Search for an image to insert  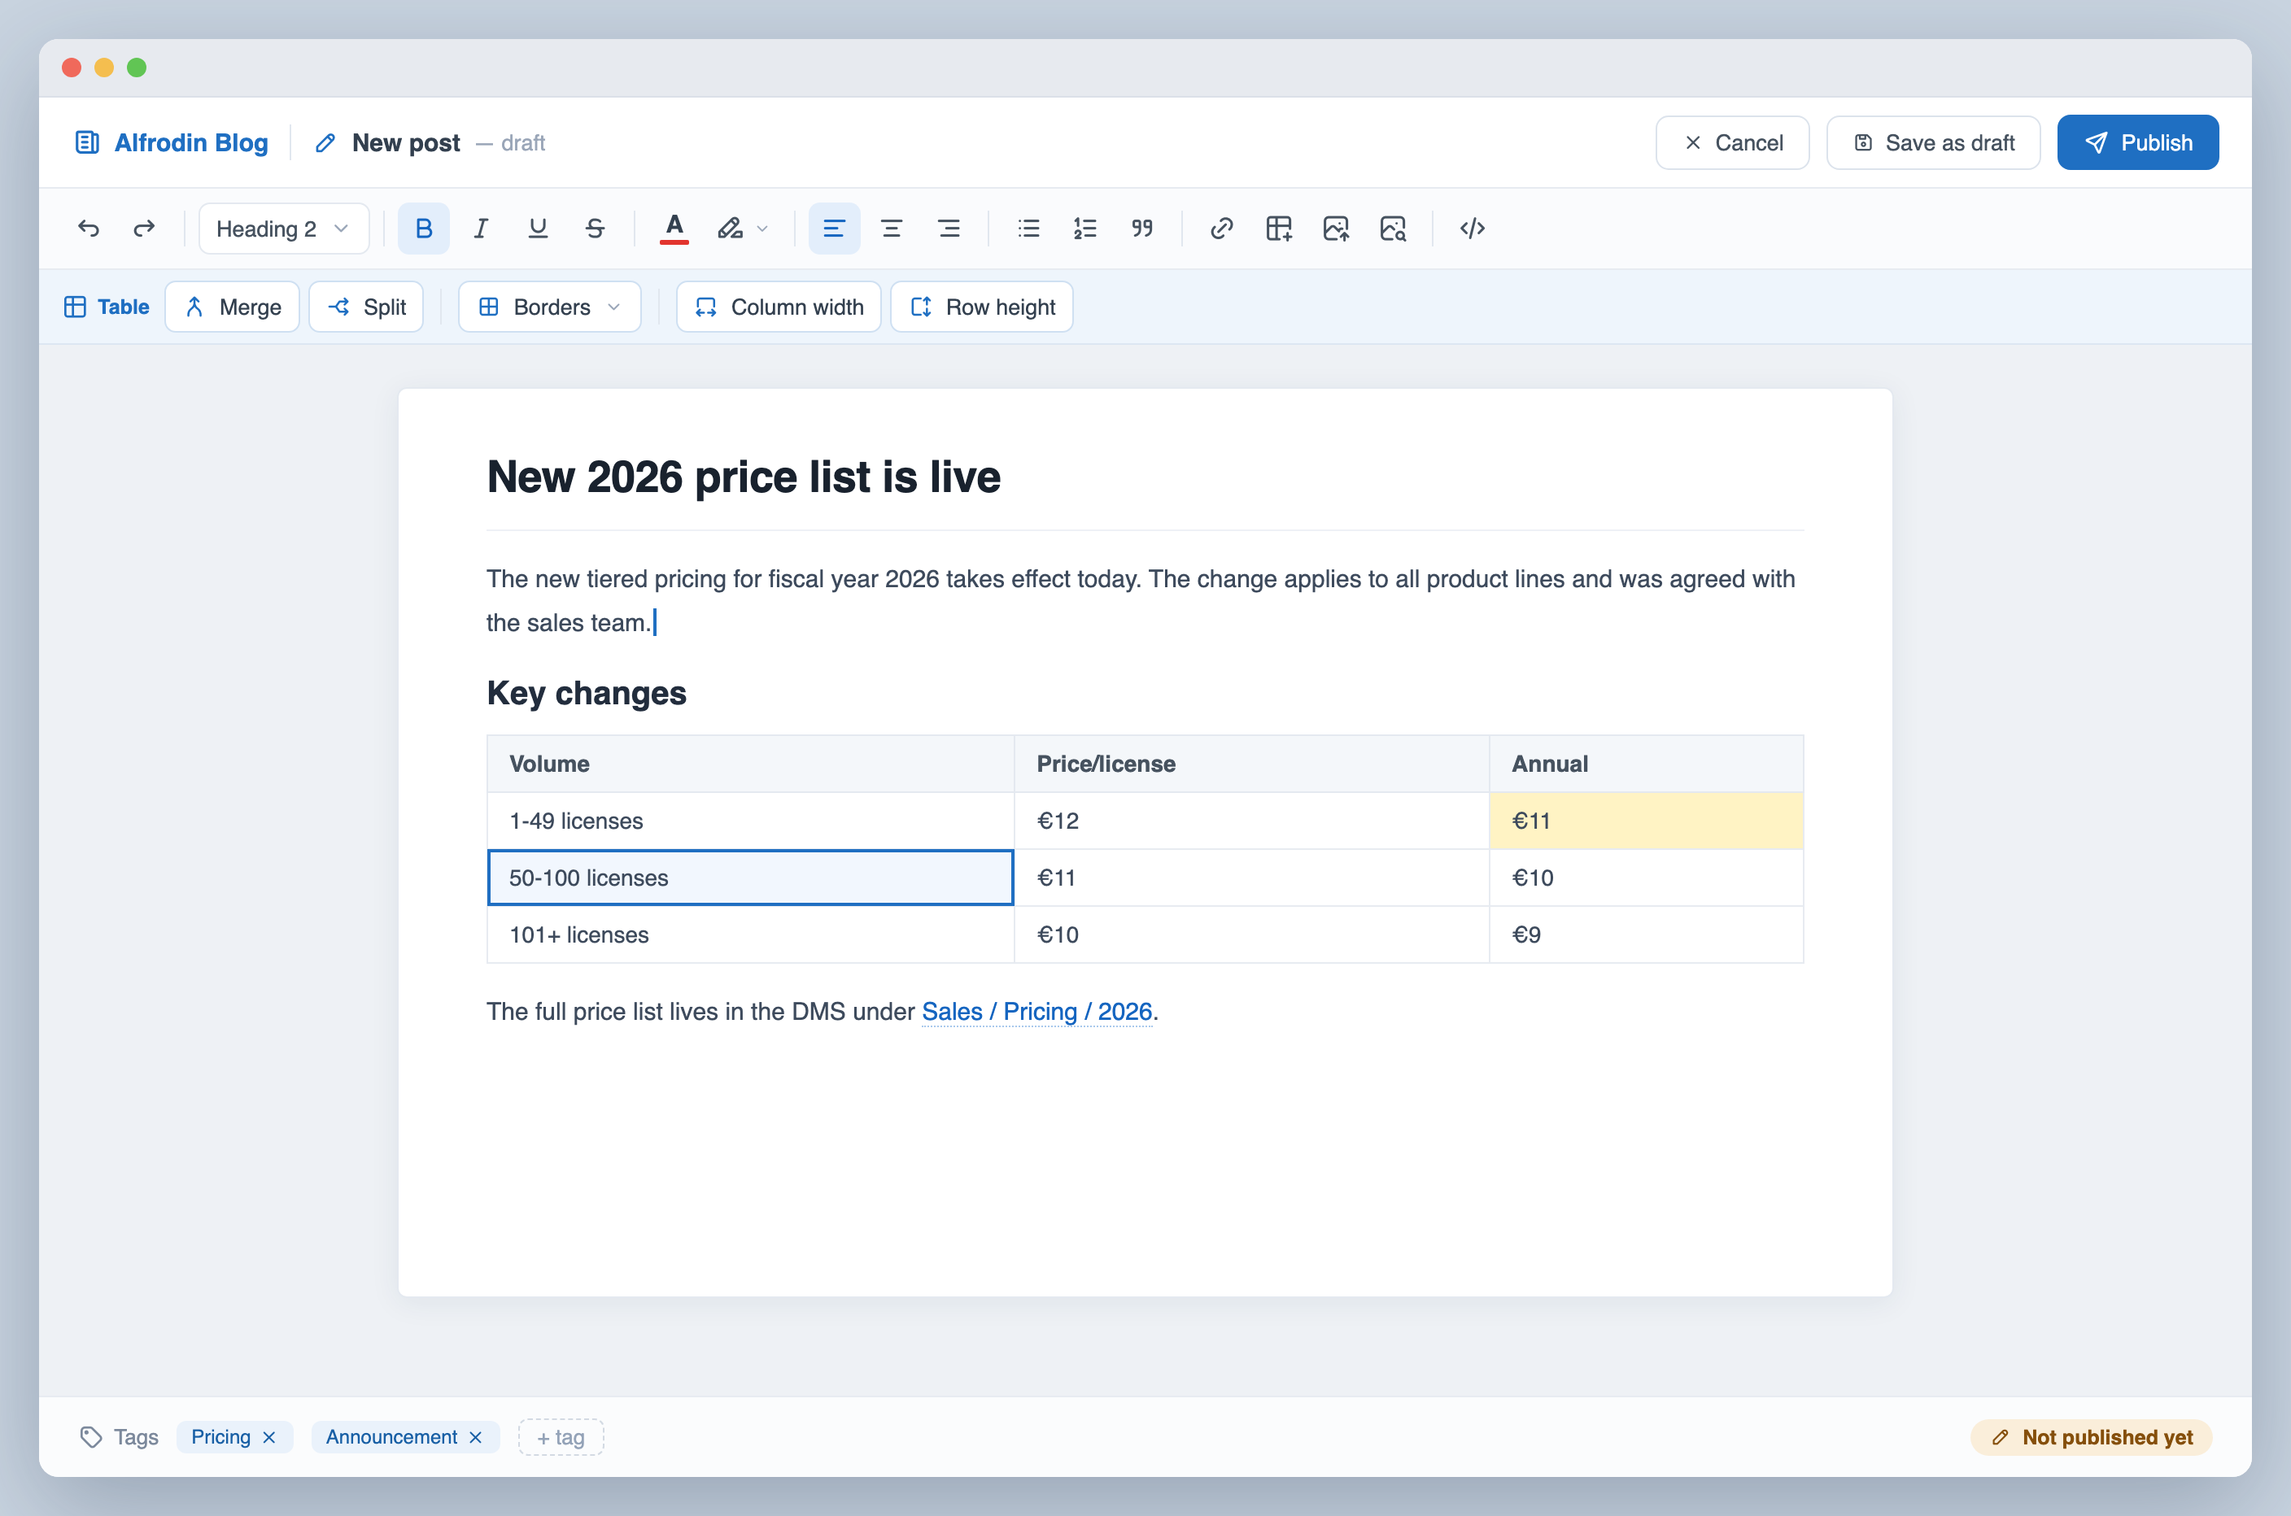point(1393,229)
